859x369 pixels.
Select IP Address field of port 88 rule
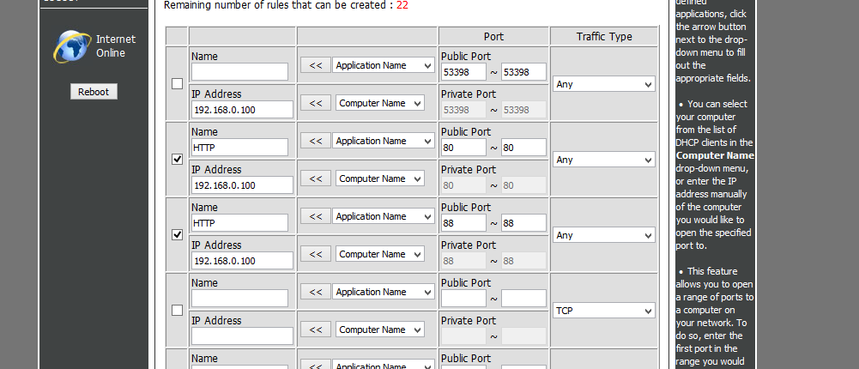242,261
